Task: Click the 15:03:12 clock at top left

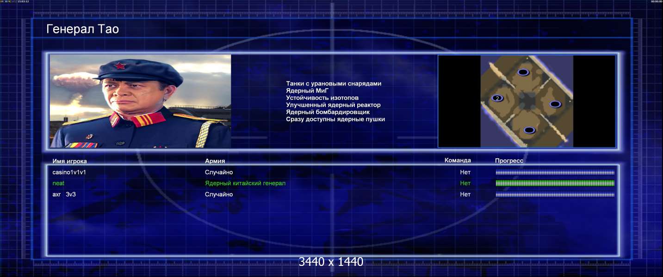Action: click(x=23, y=2)
